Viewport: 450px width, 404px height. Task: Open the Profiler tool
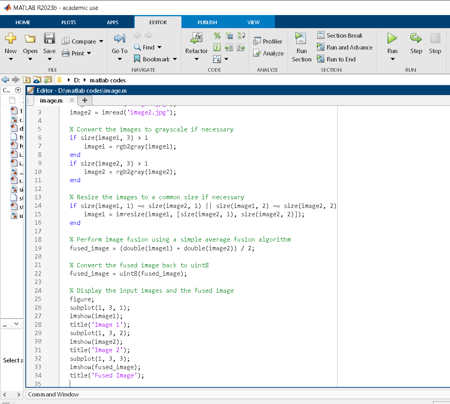pos(268,42)
